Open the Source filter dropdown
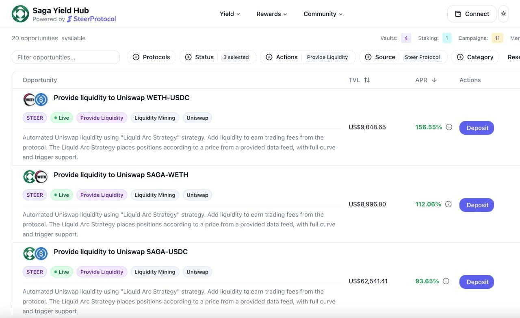The image size is (520, 318). 403,57
